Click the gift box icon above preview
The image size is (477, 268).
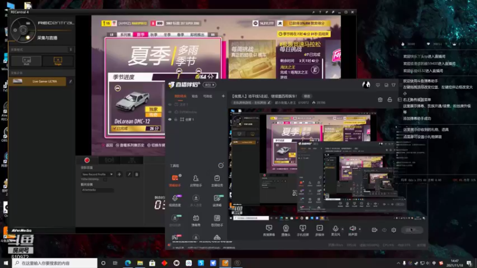pyautogui.click(x=380, y=99)
